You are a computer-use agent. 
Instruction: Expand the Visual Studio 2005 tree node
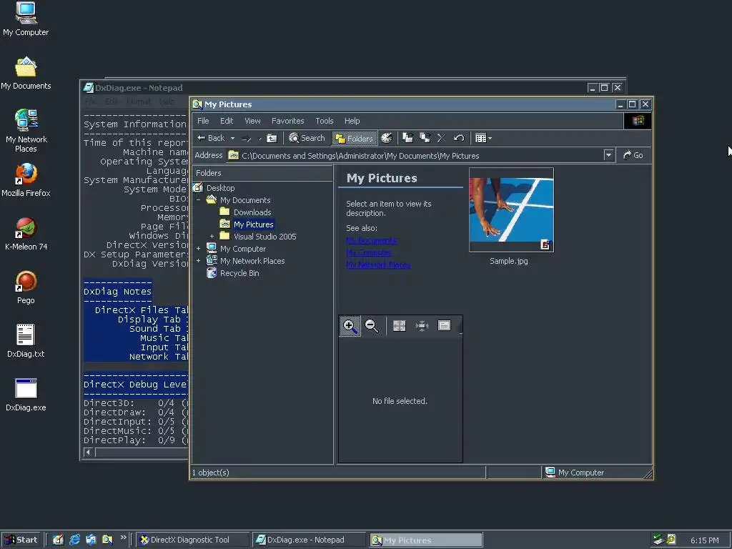tap(212, 236)
